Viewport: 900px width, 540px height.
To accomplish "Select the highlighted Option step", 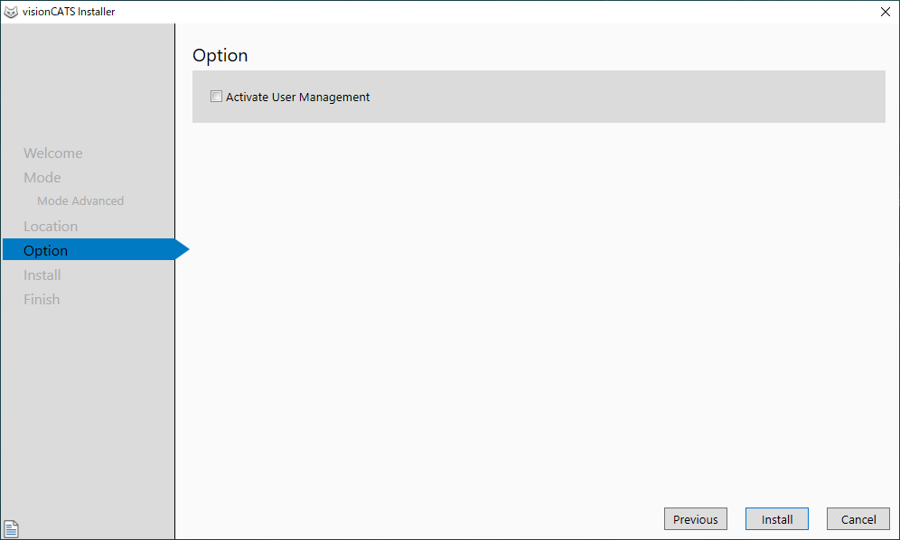I will [46, 251].
